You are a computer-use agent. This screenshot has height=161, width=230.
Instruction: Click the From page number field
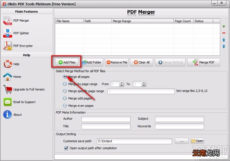[x=115, y=84]
